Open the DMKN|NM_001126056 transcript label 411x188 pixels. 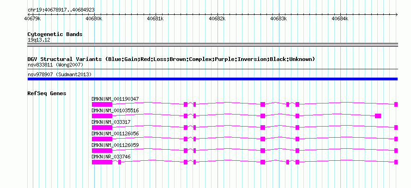pos(115,133)
